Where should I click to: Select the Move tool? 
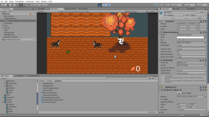tap(8, 5)
